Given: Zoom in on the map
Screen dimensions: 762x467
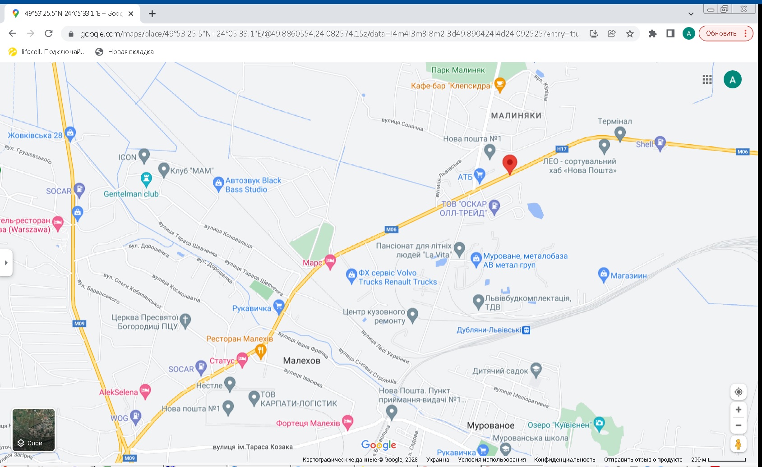Looking at the screenshot, I should click(739, 410).
